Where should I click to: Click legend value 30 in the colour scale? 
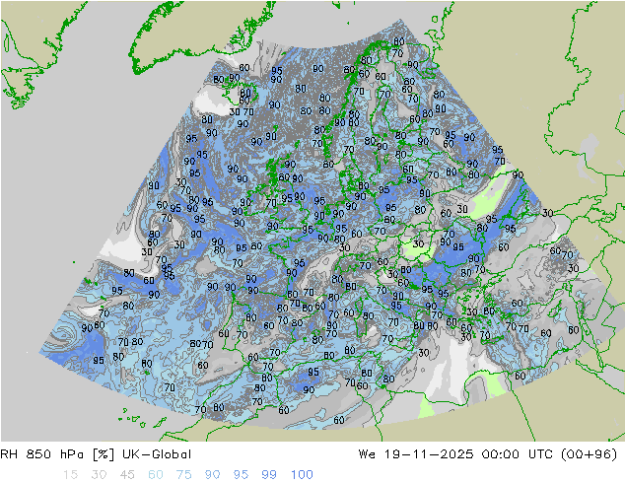pos(99,475)
